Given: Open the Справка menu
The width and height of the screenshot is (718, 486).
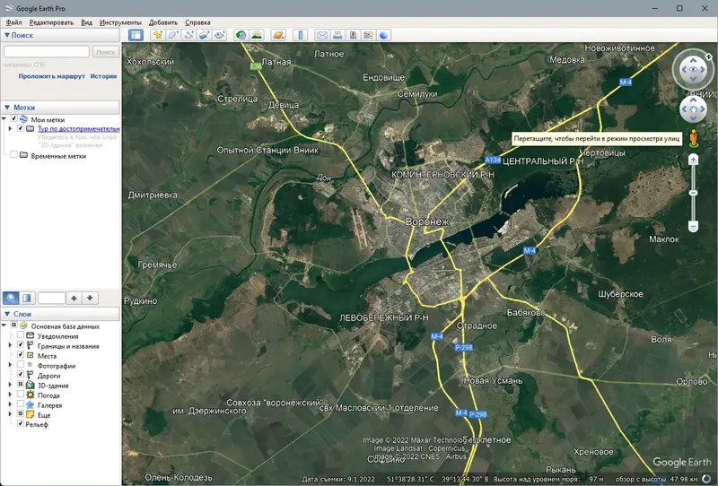Looking at the screenshot, I should (197, 22).
